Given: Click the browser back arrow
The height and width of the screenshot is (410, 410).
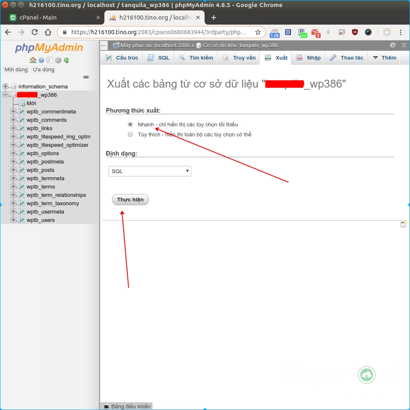Looking at the screenshot, I should [x=8, y=32].
